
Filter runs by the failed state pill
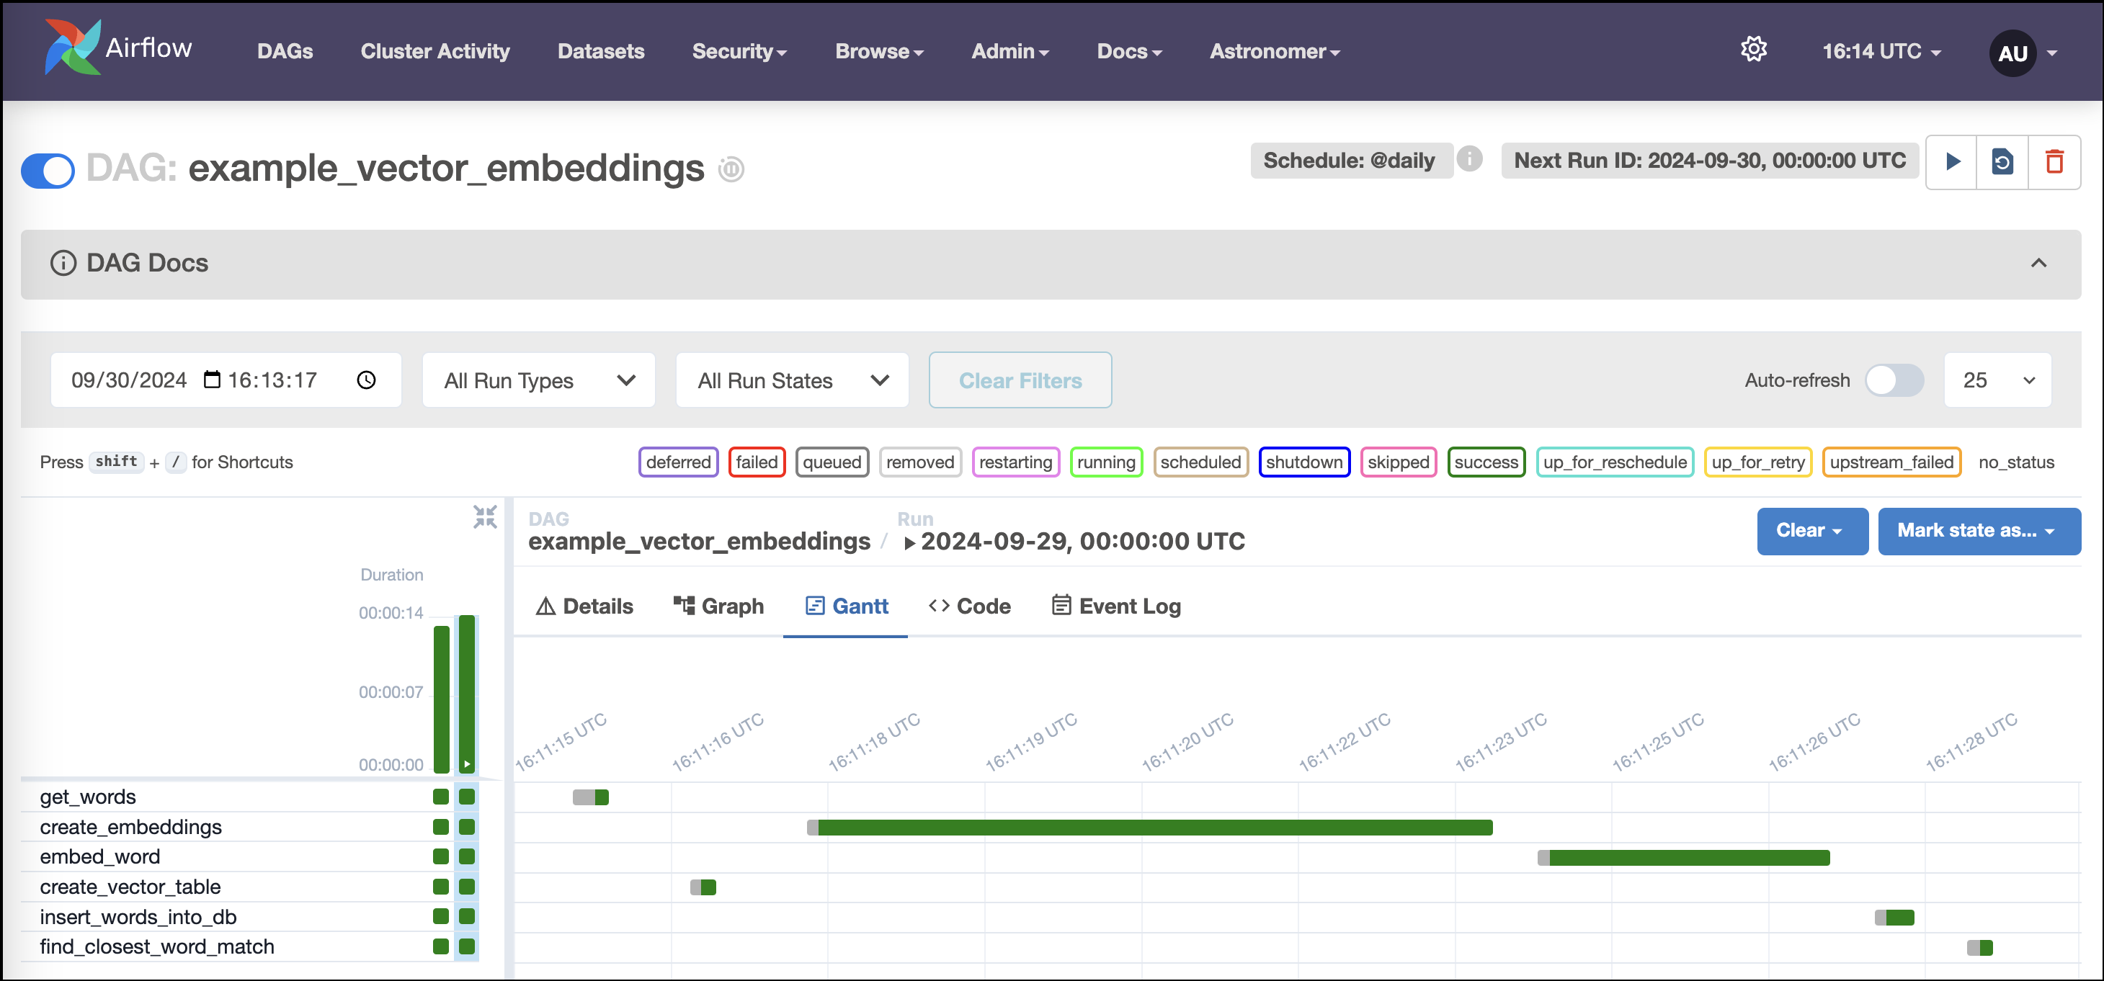pyautogui.click(x=757, y=462)
